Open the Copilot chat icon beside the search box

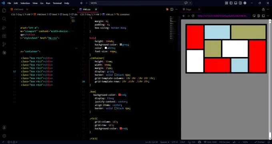pos(186,3)
